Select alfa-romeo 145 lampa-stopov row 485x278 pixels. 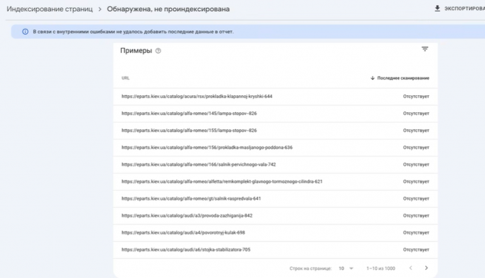pyautogui.click(x=275, y=113)
